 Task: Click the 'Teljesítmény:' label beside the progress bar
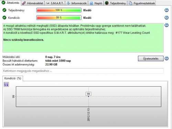[x=17, y=10]
